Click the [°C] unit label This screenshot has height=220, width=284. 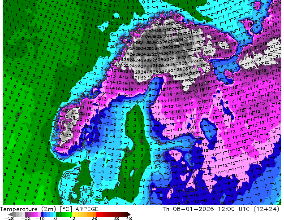tap(66, 209)
